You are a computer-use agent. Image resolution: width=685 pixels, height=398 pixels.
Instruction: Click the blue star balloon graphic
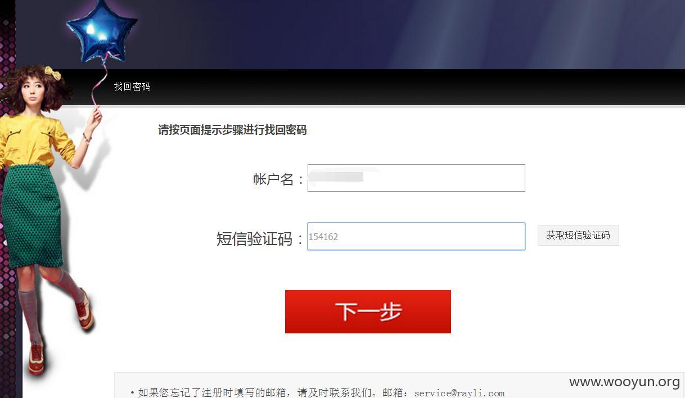[102, 33]
